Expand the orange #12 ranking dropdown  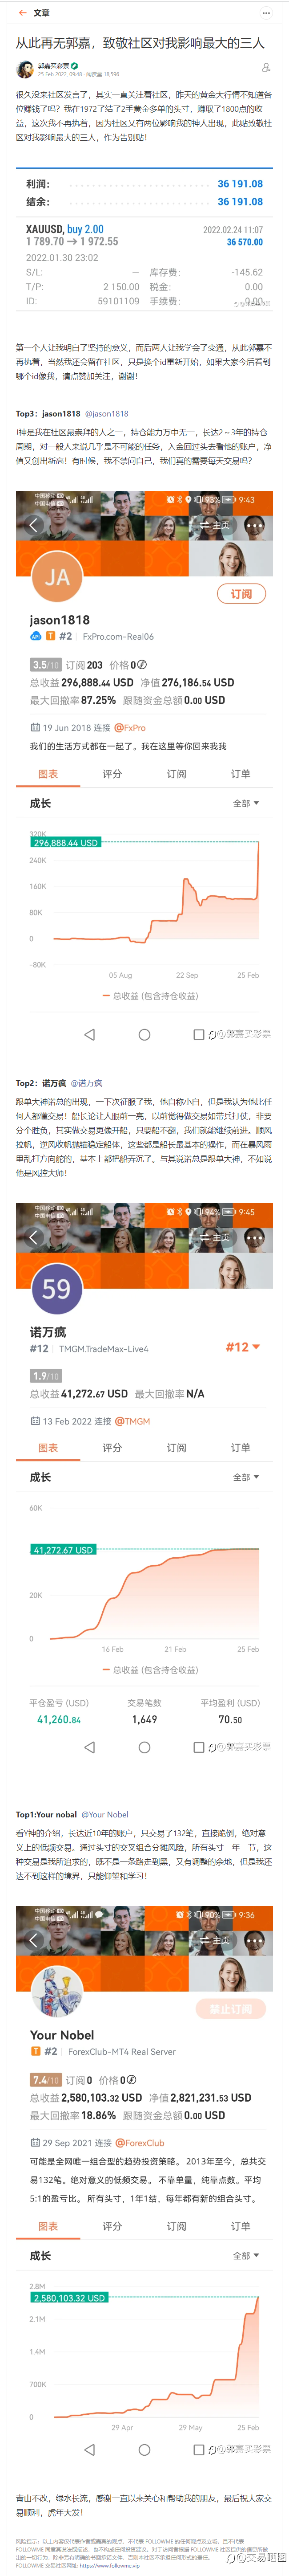click(x=242, y=1347)
